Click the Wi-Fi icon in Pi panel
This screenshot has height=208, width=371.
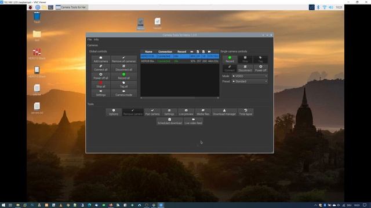pyautogui.click(x=325, y=8)
